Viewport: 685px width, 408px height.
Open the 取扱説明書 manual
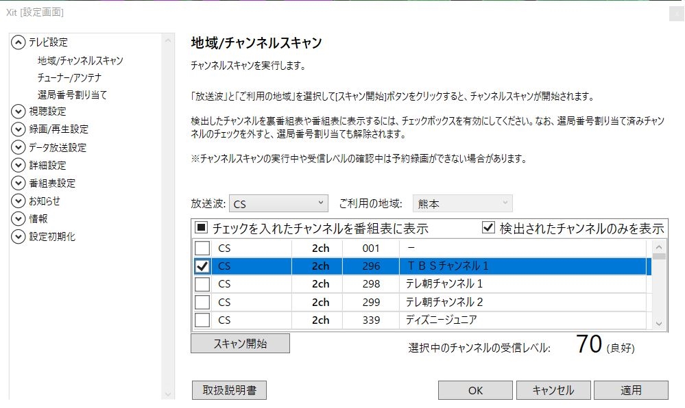point(229,390)
